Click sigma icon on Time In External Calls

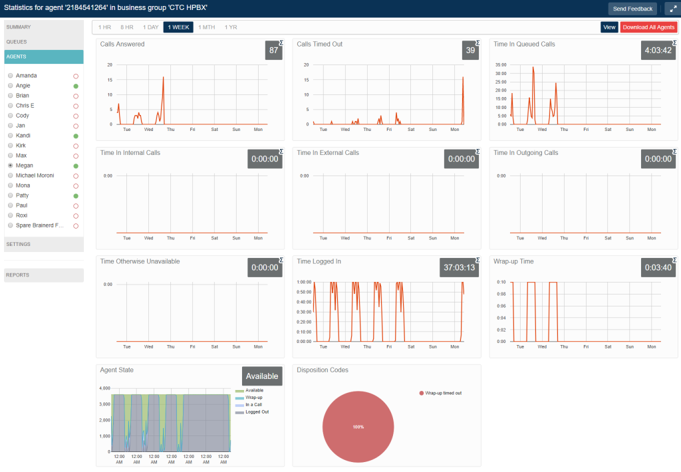point(477,151)
